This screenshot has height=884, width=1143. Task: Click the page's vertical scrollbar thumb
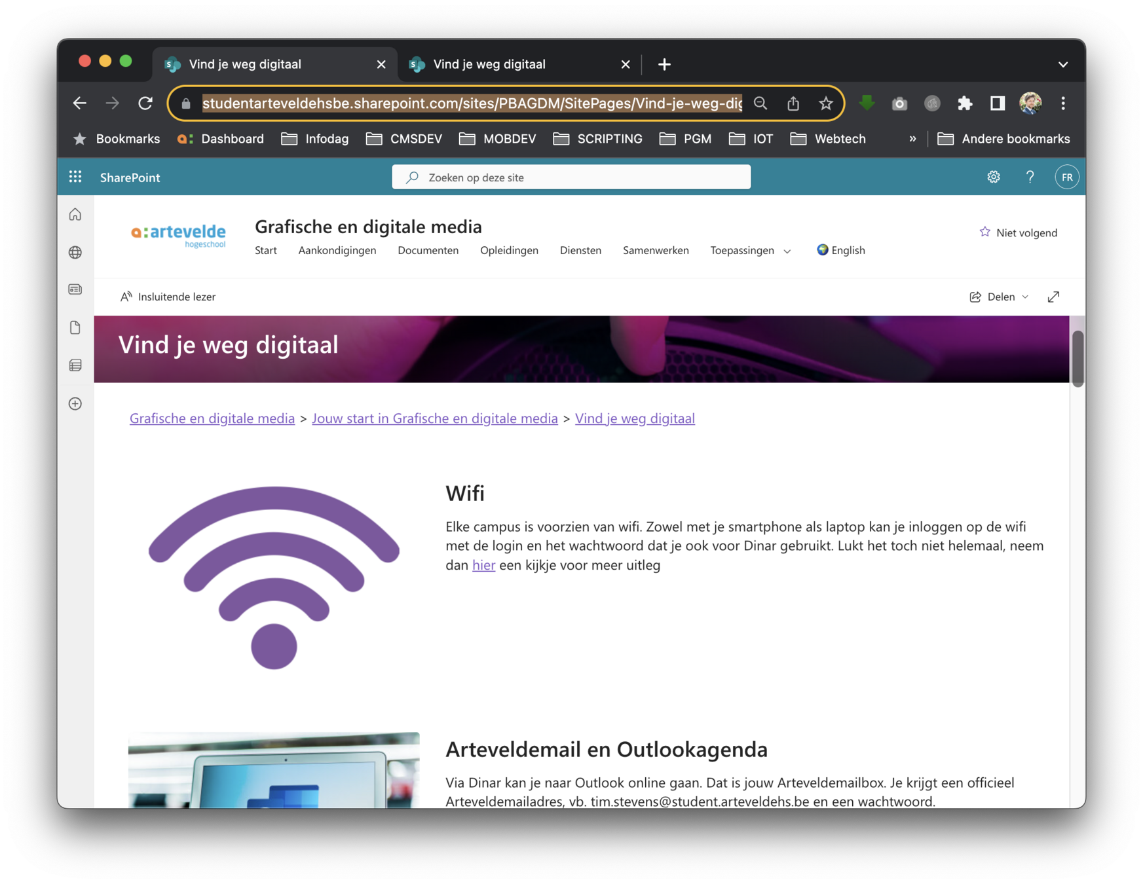tap(1077, 358)
